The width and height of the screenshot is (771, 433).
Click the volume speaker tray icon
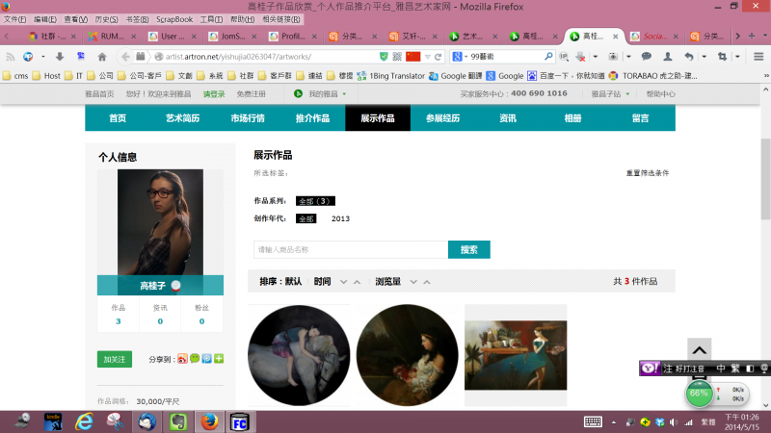pyautogui.click(x=674, y=422)
